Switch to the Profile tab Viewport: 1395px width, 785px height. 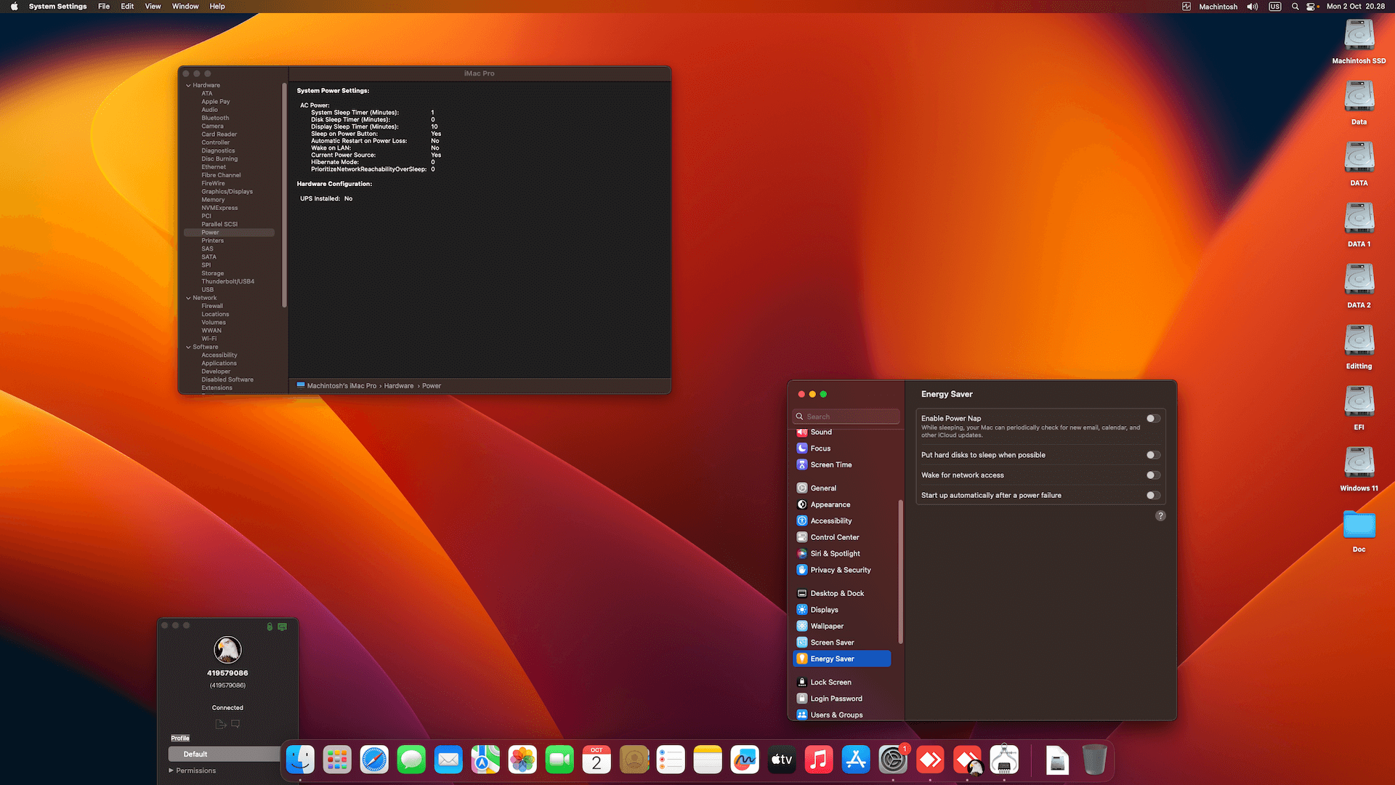[x=179, y=737]
